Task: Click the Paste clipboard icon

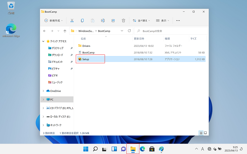Action: [93, 21]
